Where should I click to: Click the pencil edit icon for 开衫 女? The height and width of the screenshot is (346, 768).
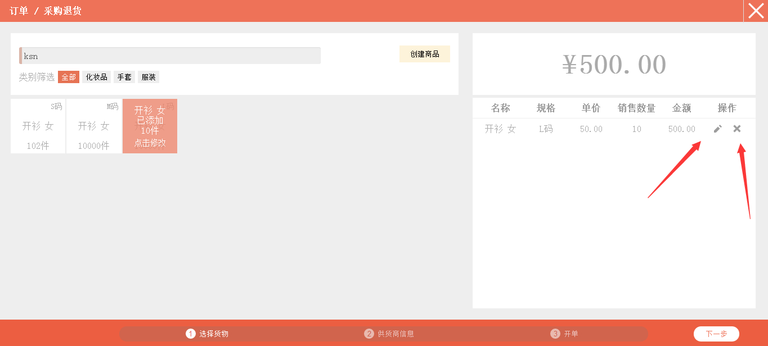[x=717, y=129]
